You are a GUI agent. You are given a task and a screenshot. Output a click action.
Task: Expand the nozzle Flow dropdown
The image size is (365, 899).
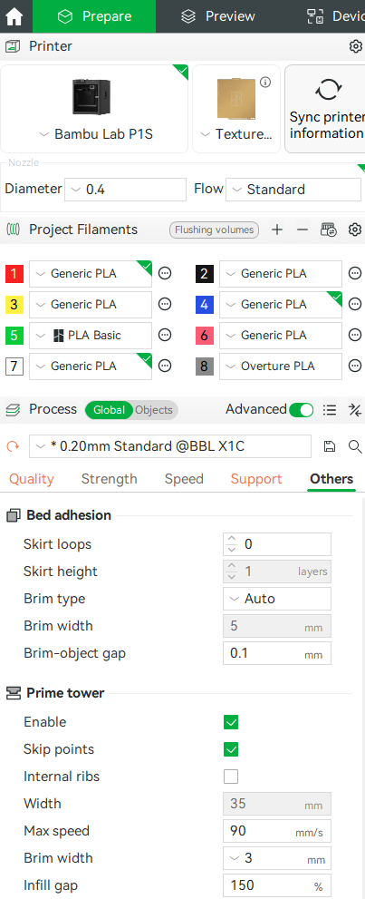click(x=293, y=190)
